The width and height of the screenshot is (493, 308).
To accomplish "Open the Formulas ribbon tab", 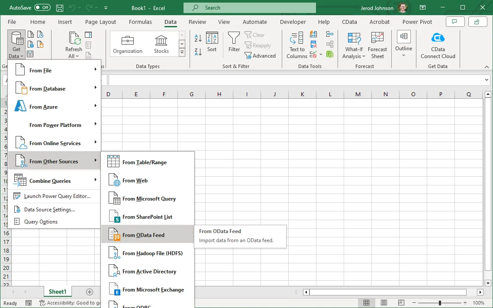I will click(140, 22).
